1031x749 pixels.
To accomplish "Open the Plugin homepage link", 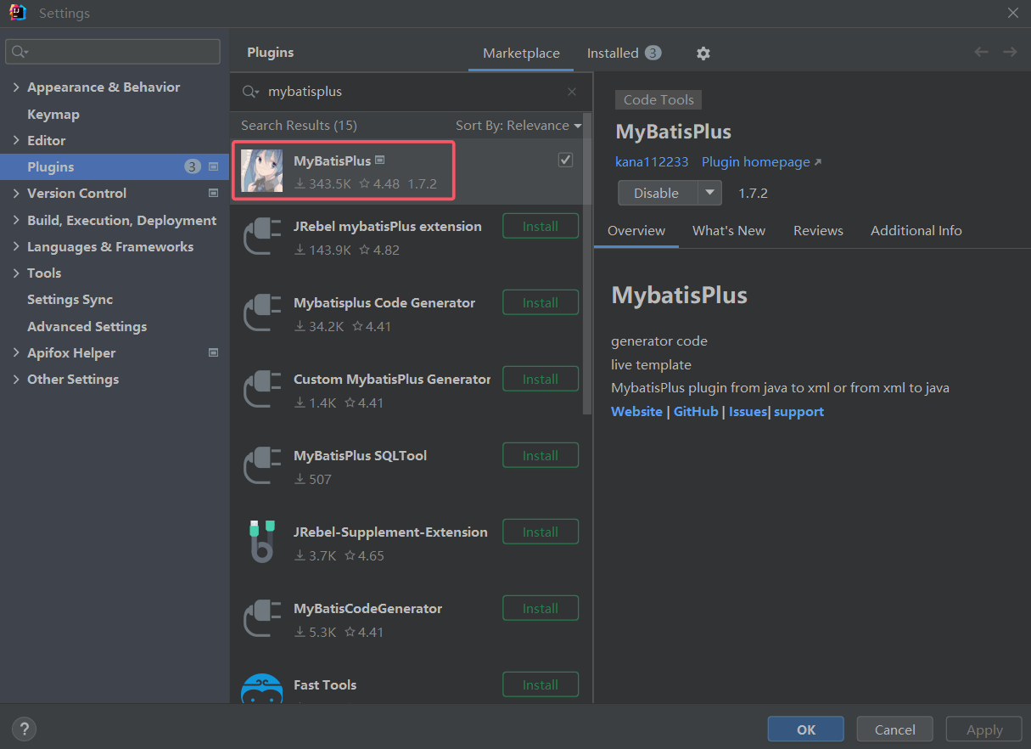I will tap(761, 161).
